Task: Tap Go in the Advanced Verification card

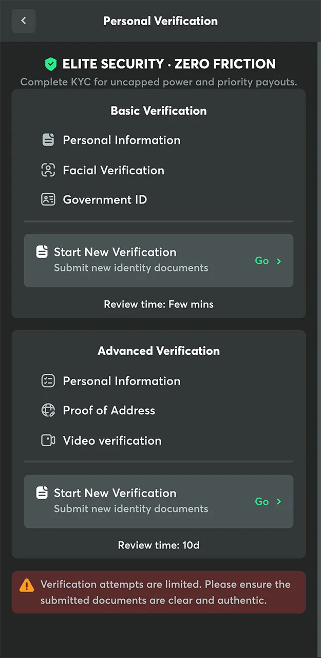Action: [x=262, y=501]
